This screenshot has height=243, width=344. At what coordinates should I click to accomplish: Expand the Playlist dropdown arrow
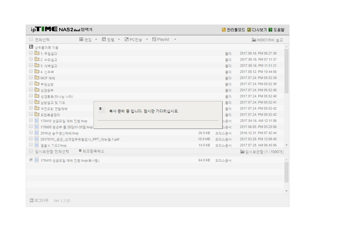point(175,40)
